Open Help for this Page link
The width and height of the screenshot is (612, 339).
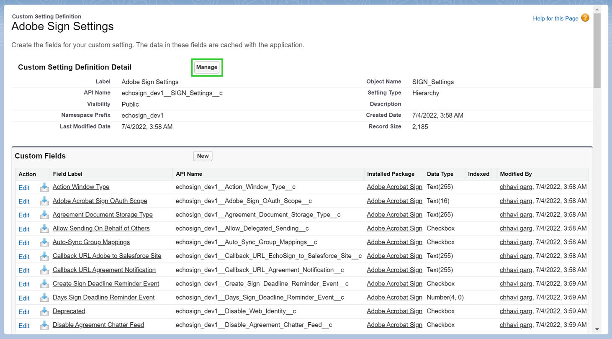(555, 18)
